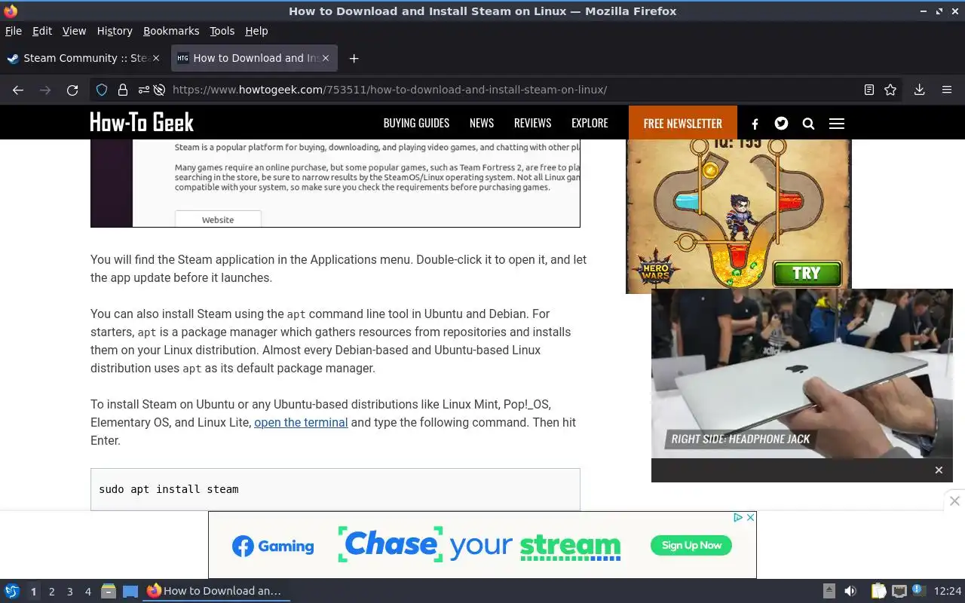Click the 'sudo apt install steam' code block
The height and width of the screenshot is (603, 965).
(335, 489)
